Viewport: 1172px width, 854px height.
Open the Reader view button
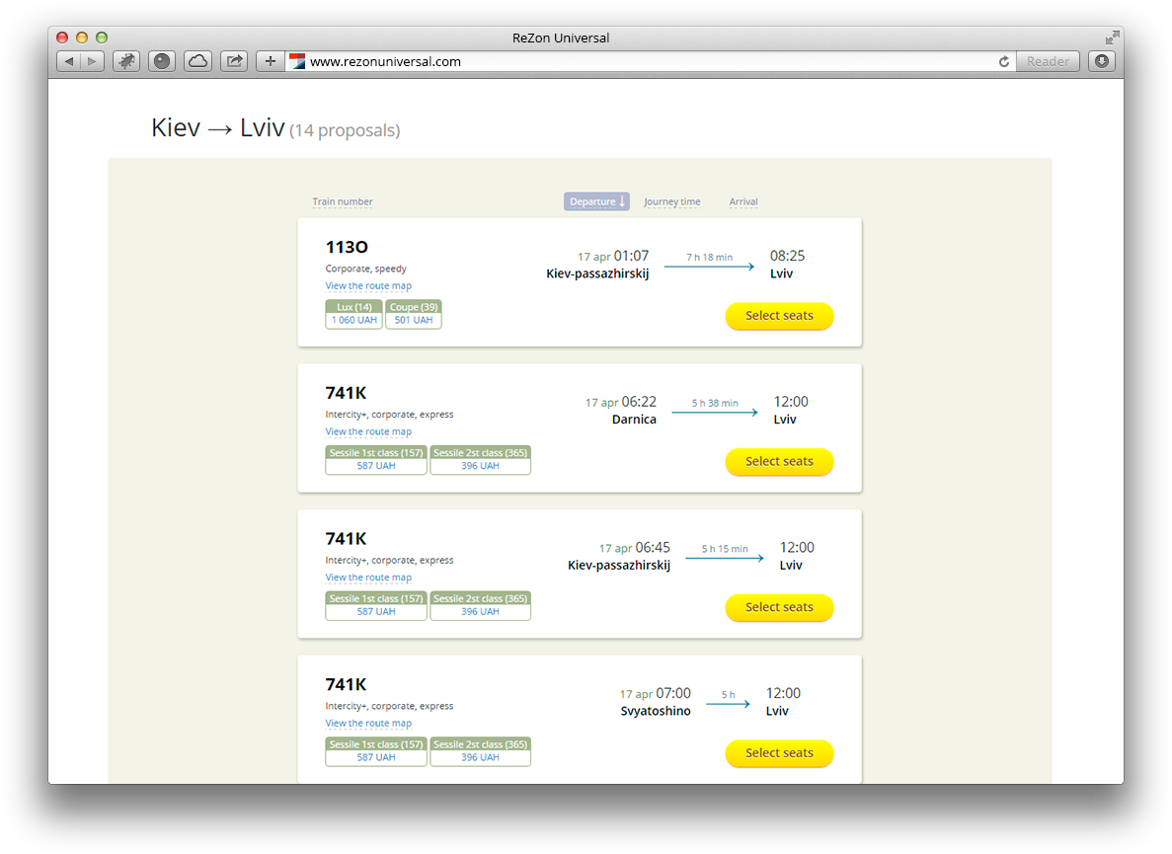click(1048, 61)
